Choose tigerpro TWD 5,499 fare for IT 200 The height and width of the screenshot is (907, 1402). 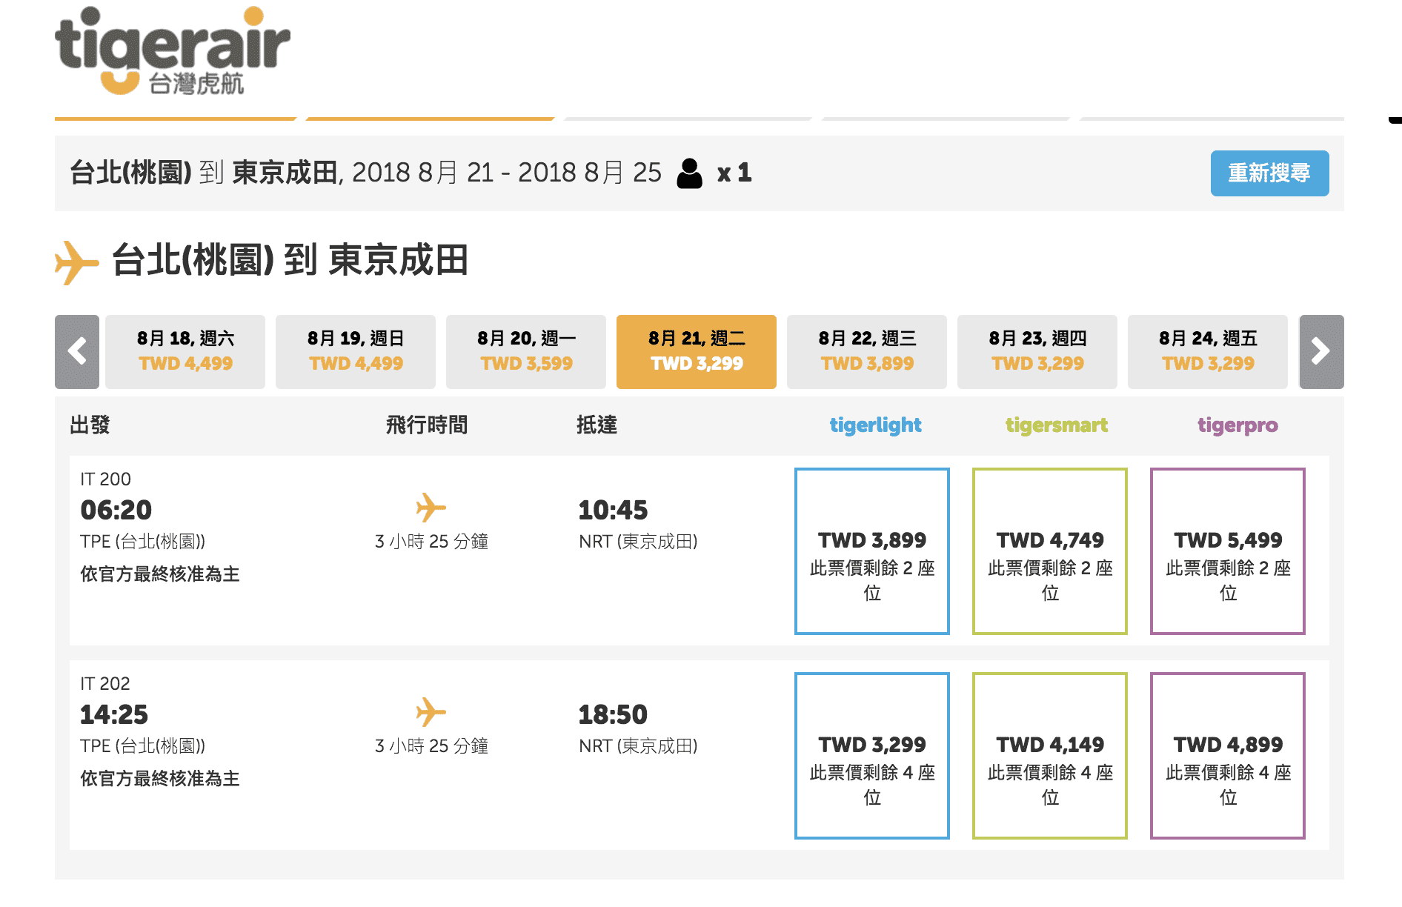pyautogui.click(x=1228, y=551)
